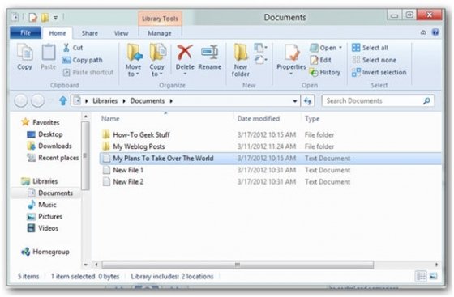Open the New item dropdown
The image size is (454, 297).
coord(260,48)
